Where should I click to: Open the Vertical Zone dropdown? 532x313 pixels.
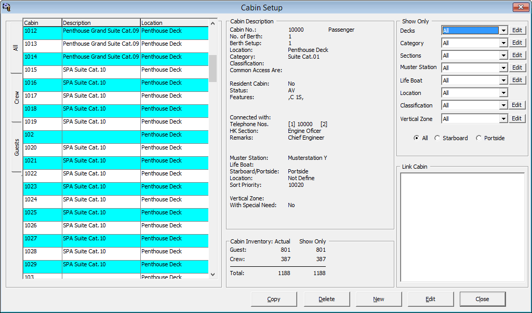pos(504,118)
